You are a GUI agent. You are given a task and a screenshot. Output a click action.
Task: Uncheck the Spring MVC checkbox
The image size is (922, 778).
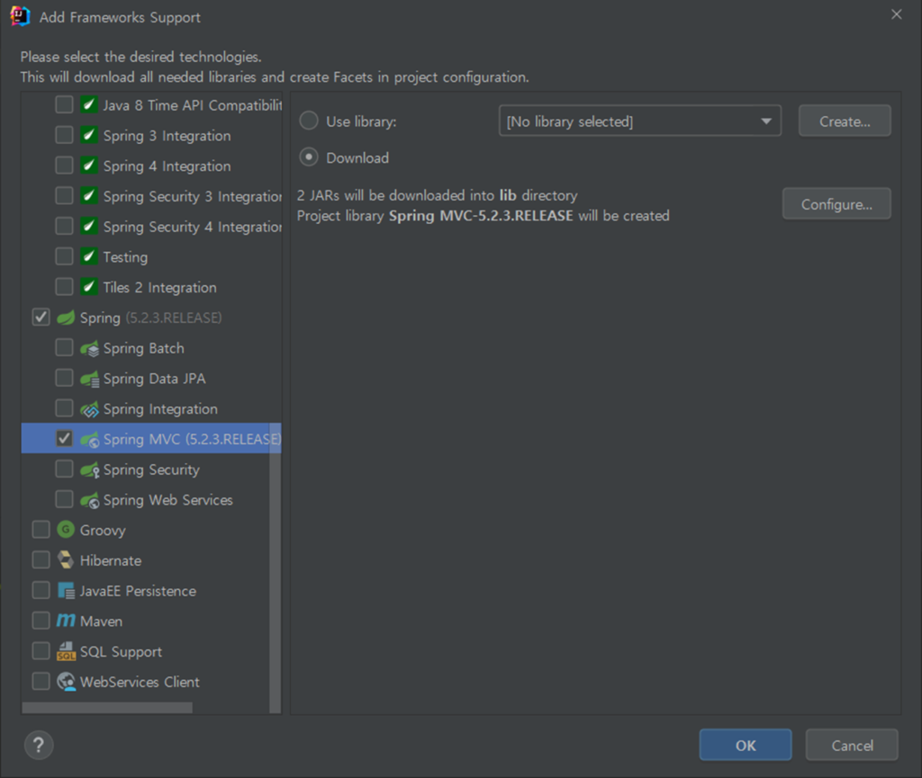click(64, 439)
